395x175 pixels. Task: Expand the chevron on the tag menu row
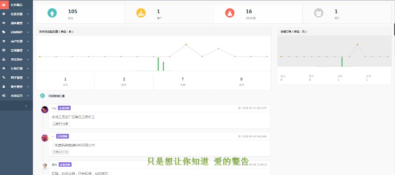click(x=28, y=32)
